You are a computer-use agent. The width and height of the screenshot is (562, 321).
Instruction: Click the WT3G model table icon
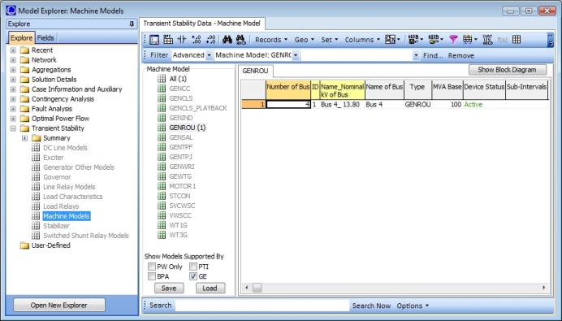click(162, 235)
